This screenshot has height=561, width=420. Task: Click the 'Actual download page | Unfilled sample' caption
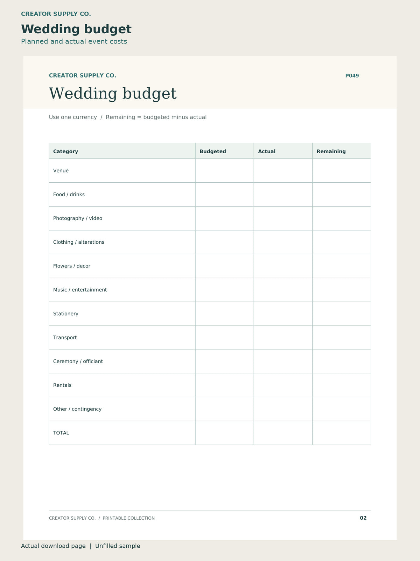[x=80, y=546]
